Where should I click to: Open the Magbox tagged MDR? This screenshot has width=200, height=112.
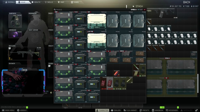(x=64, y=57)
